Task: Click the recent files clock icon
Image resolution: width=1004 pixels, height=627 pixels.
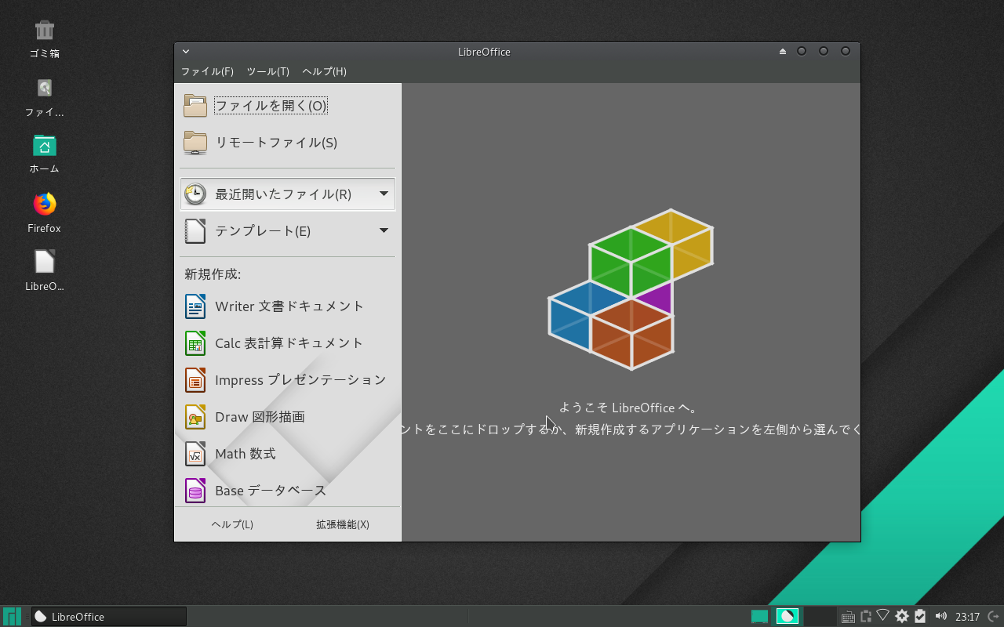Action: [x=195, y=194]
